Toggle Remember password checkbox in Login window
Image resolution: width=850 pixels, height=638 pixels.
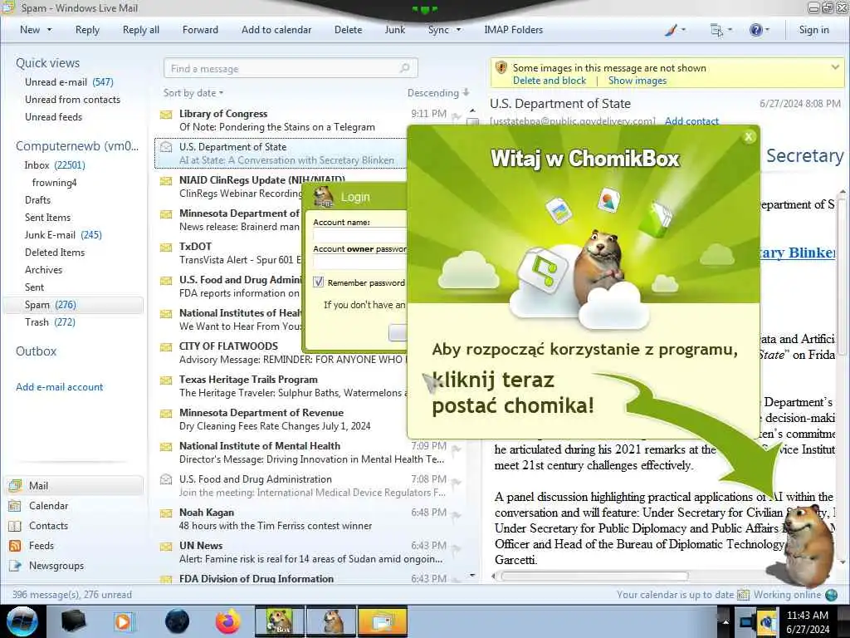(319, 282)
